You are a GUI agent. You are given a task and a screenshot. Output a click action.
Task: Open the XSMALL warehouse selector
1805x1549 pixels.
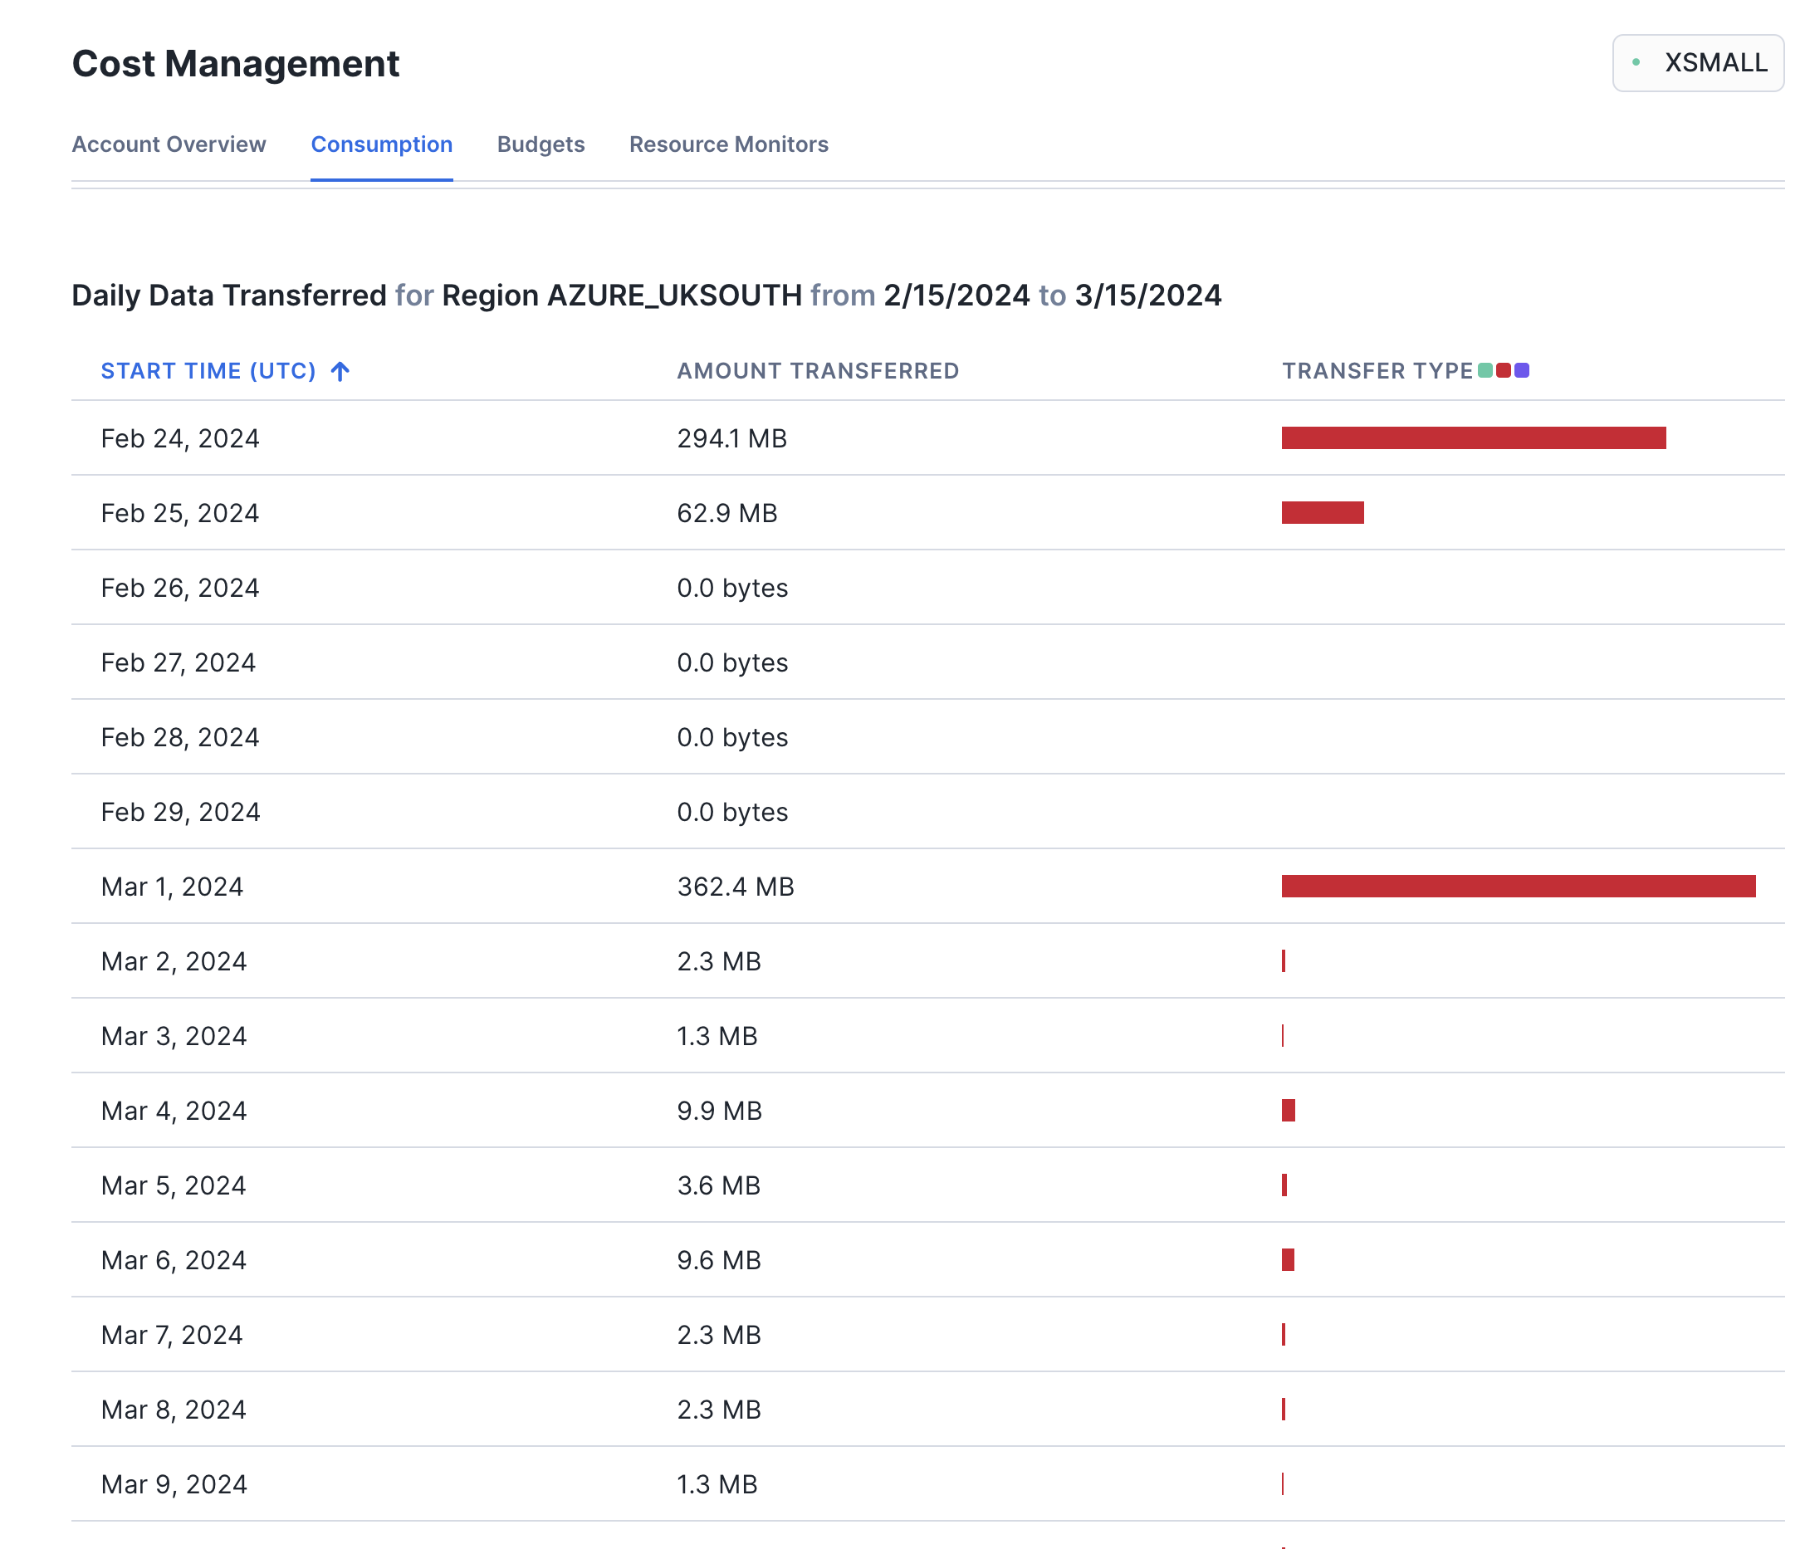[x=1698, y=63]
